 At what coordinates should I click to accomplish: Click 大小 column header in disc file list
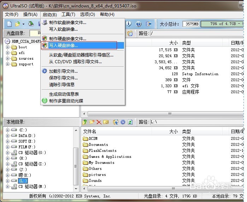pos(166,43)
